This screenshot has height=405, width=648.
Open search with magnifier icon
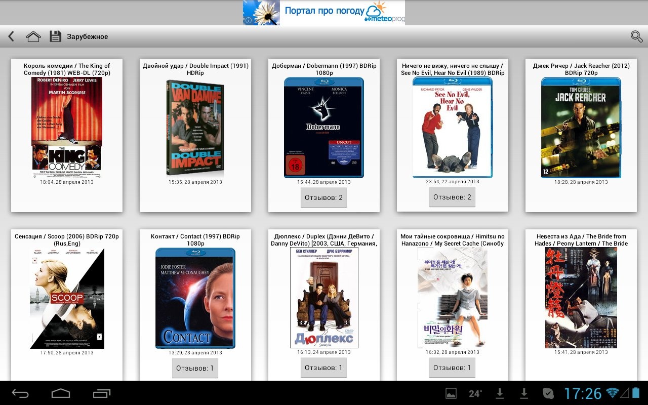636,36
